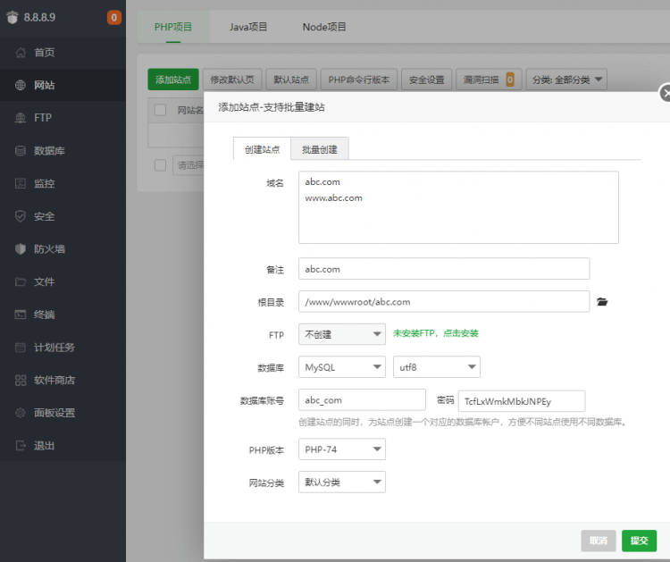
Task: Open folder browser next to root directory
Action: [602, 302]
